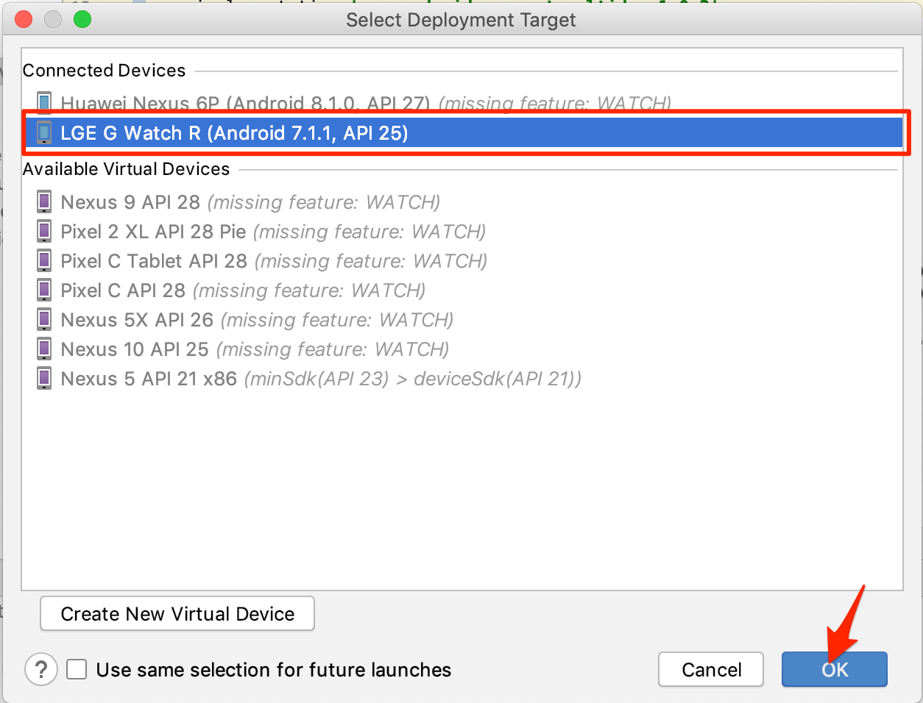The width and height of the screenshot is (923, 703).
Task: Click the LGE G Watch R device icon
Action: (x=44, y=132)
